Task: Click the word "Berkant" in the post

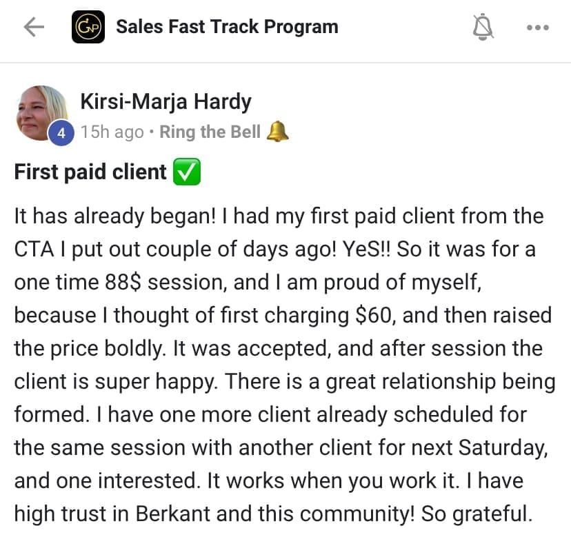Action: point(196,514)
